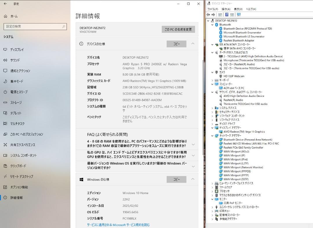The width and height of the screenshot is (313, 228).
Task: Select the DESKTOP-NE2NI72 root node in Device Manager
Action: [x=226, y=21]
